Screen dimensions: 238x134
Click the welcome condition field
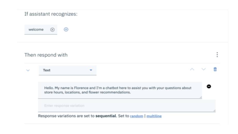pos(36,30)
